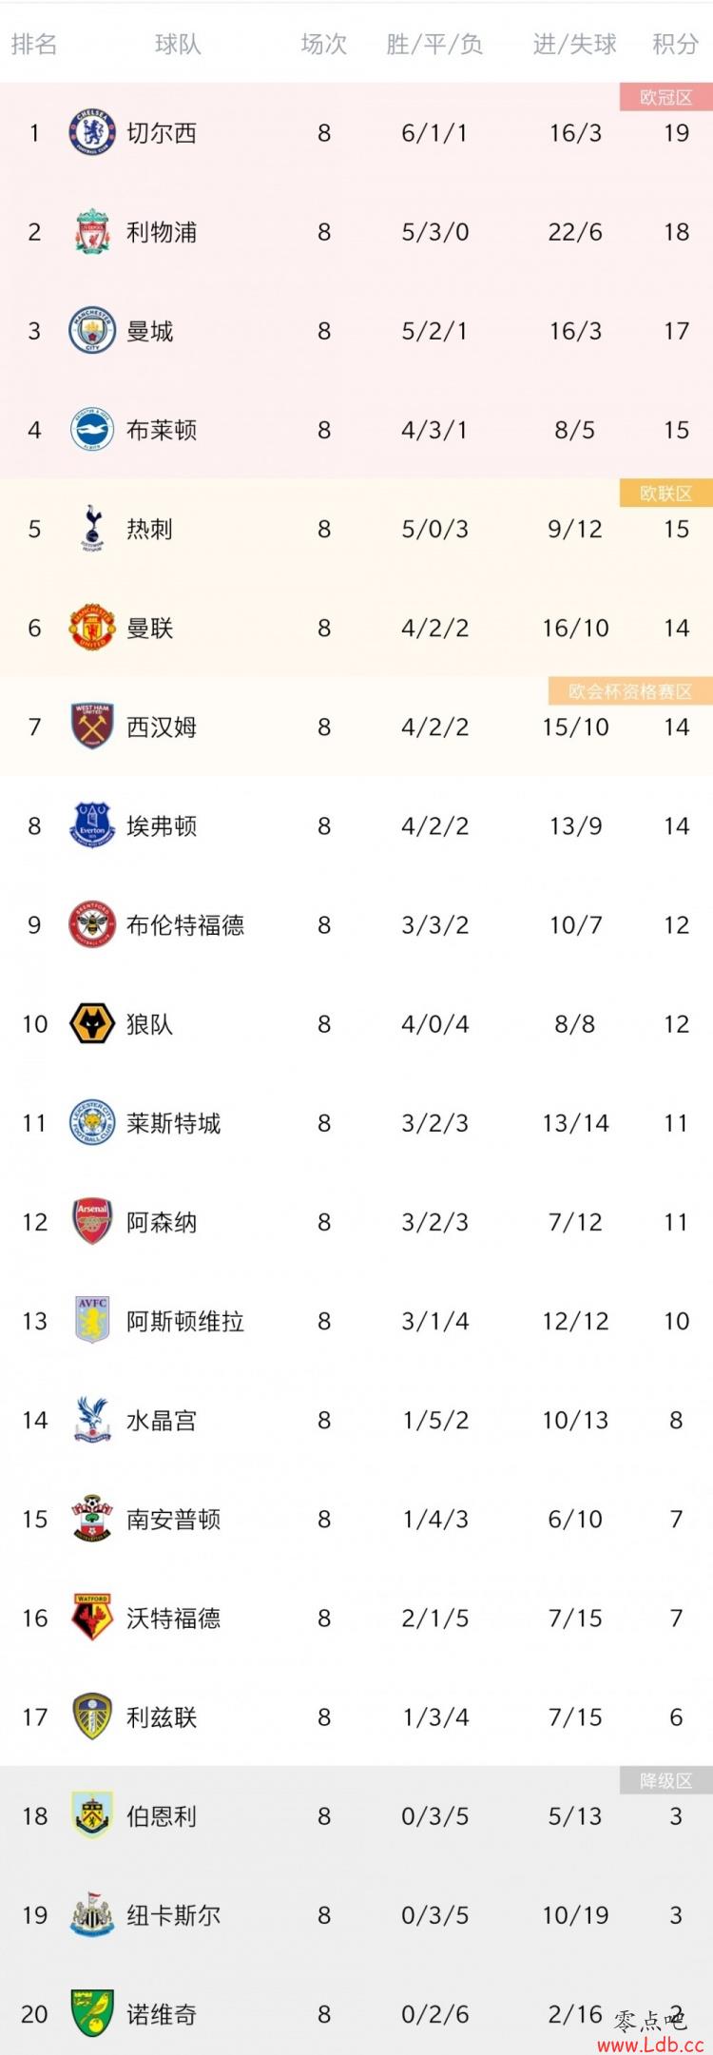Image resolution: width=713 pixels, height=2055 pixels.
Task: Select the 欧会杯资格赛区 label
Action: click(630, 691)
